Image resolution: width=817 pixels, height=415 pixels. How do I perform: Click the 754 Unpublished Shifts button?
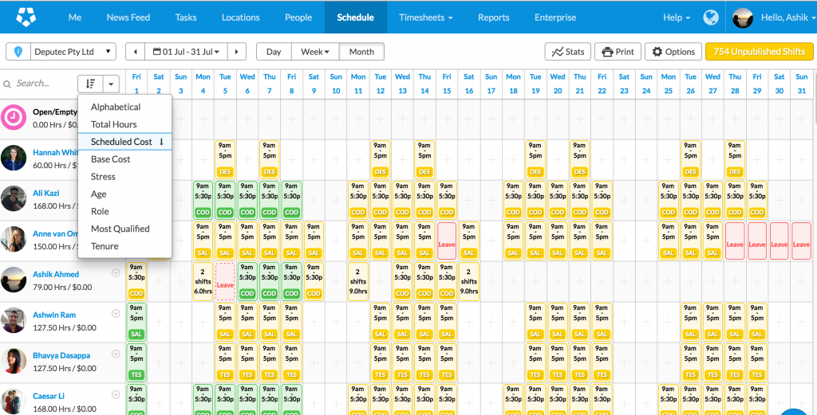(x=759, y=52)
